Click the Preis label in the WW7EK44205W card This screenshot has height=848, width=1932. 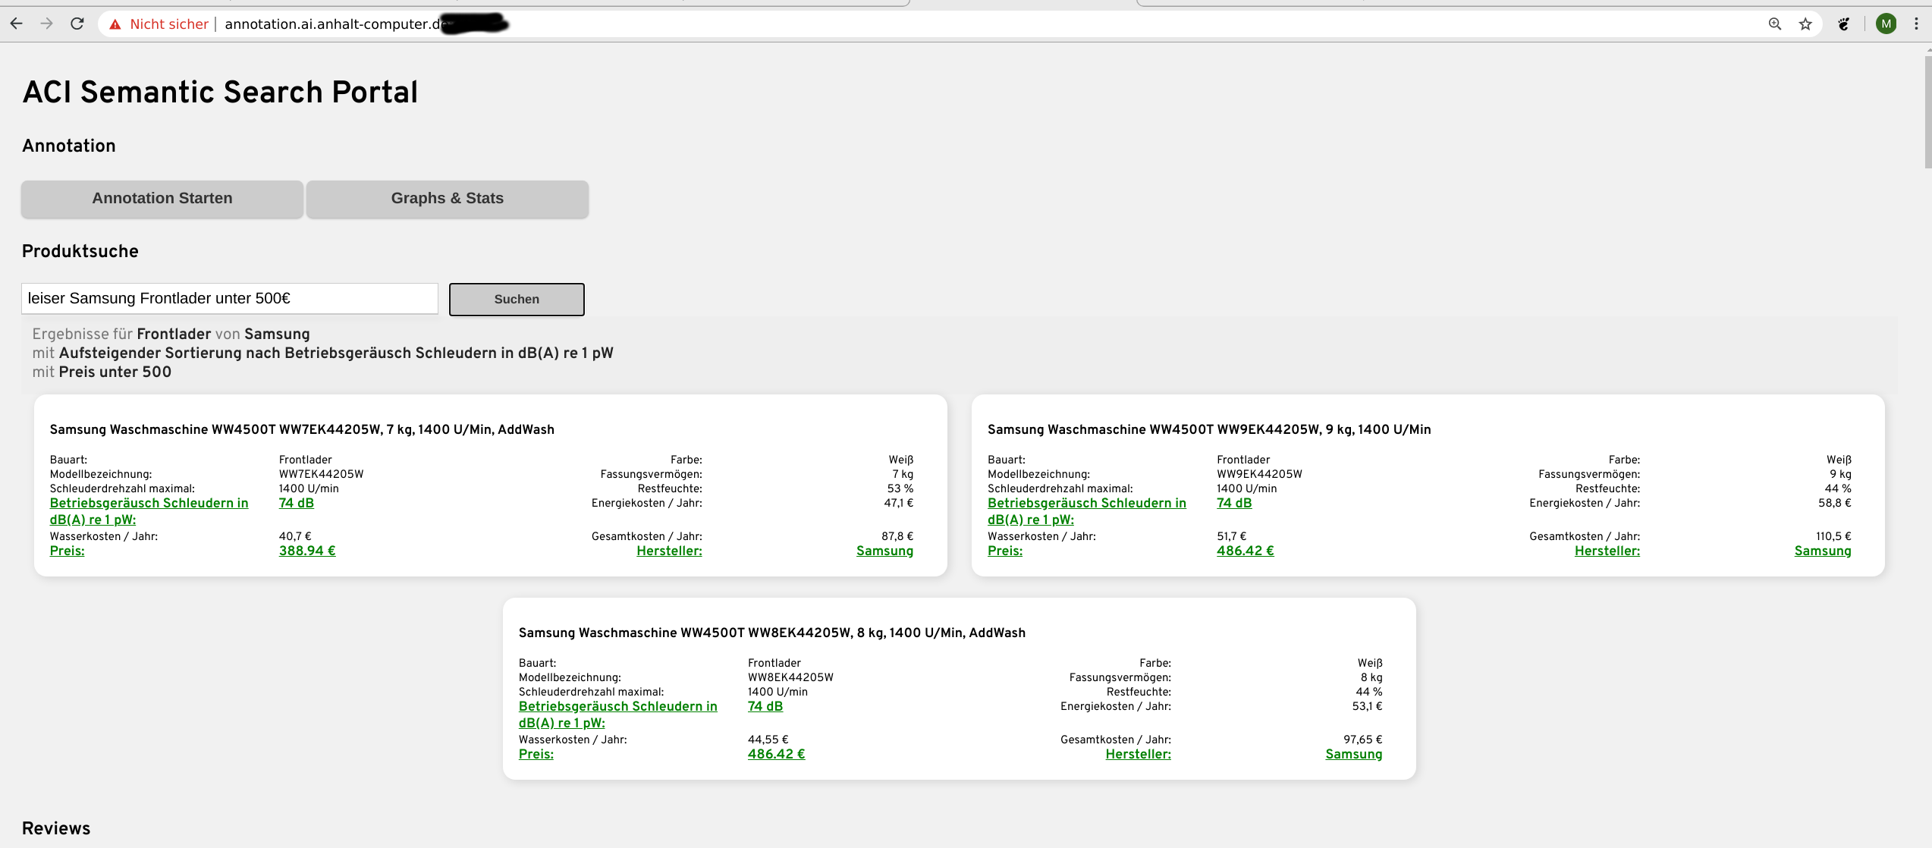point(67,551)
